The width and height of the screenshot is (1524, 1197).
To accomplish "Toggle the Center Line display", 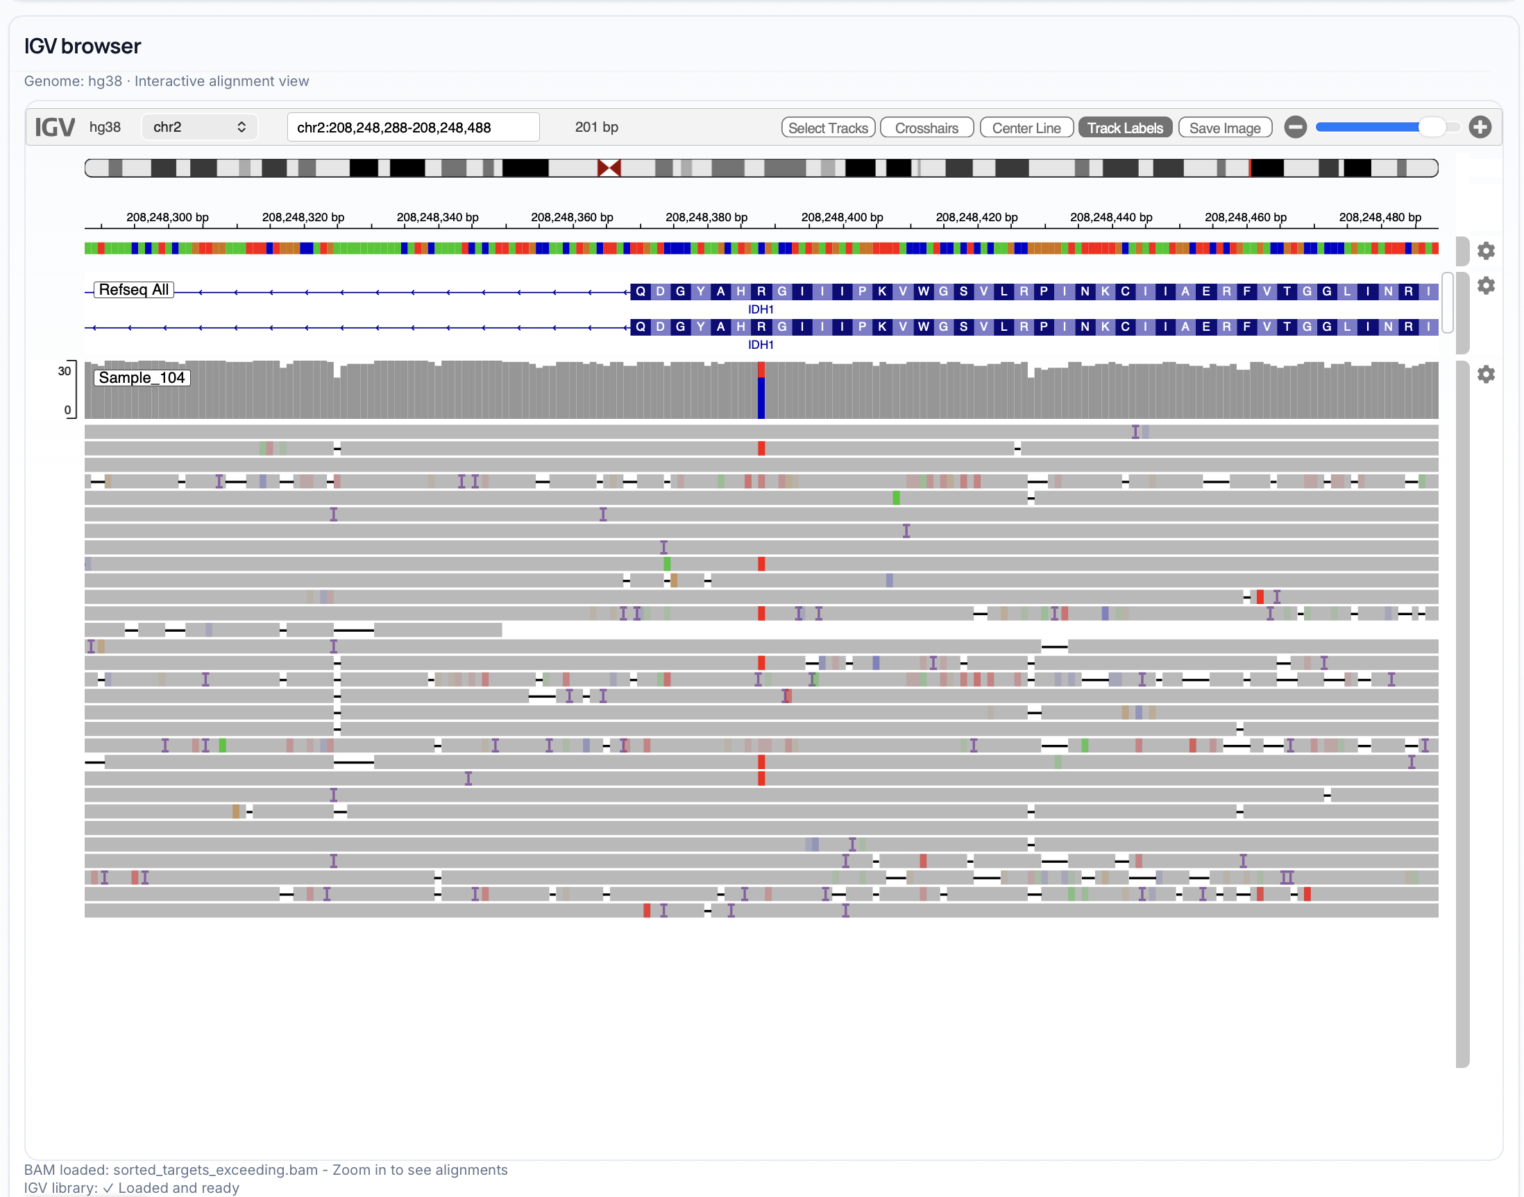I will pyautogui.click(x=1026, y=127).
